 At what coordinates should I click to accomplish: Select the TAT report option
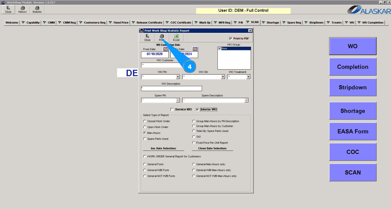pos(194,137)
